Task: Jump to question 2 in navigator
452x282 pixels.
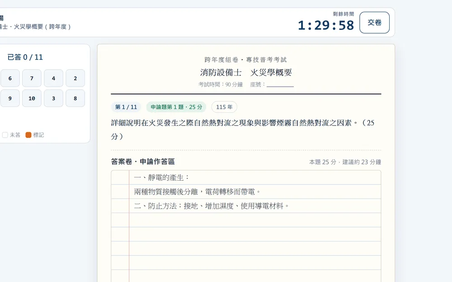Action: pos(75,78)
